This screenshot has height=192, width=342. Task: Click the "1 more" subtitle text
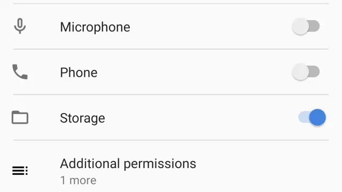79,180
